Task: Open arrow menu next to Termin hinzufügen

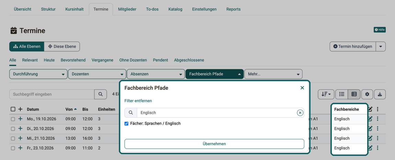Action: (381, 47)
